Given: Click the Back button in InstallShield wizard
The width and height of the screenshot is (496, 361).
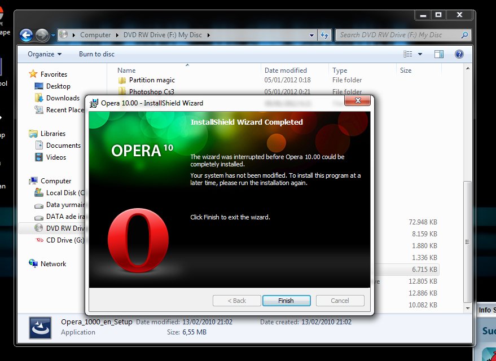Looking at the screenshot, I should 236,301.
